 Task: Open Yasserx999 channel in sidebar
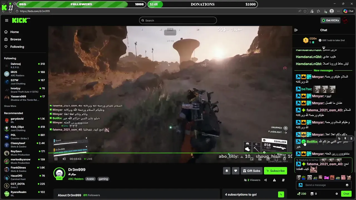24,98
